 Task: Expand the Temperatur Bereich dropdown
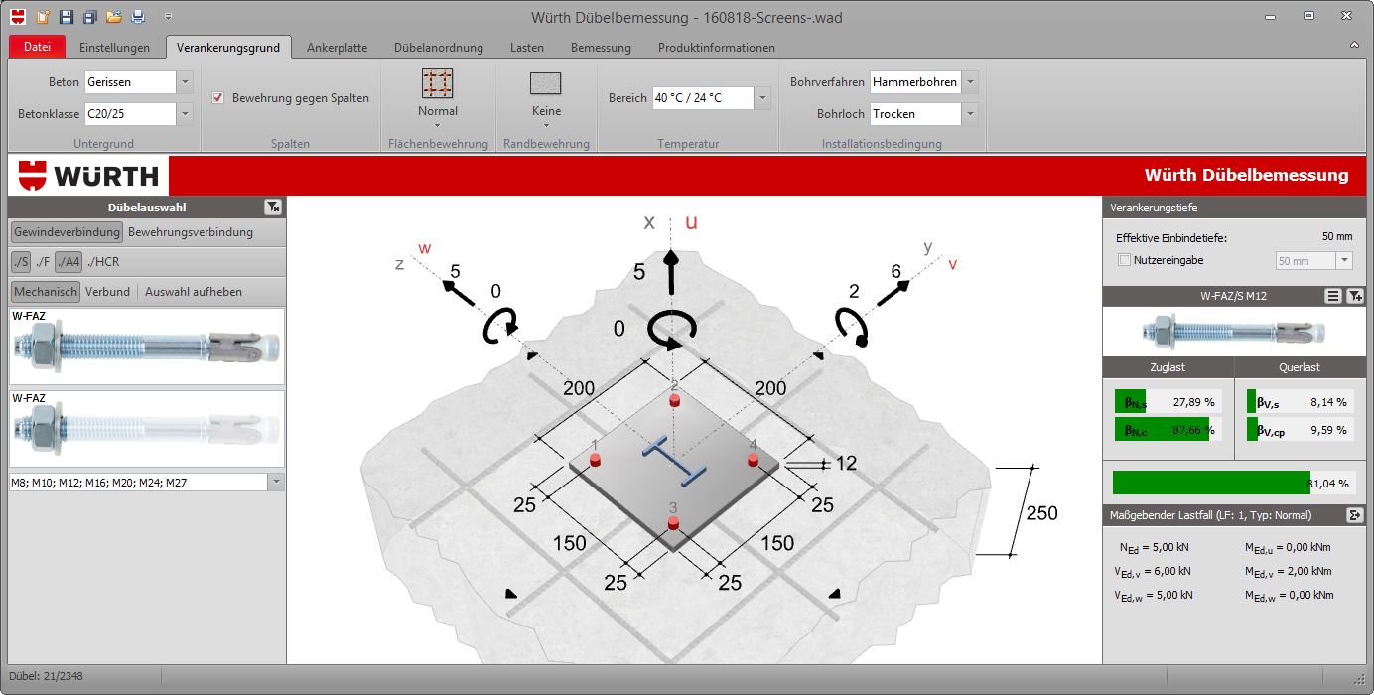[x=711, y=98]
